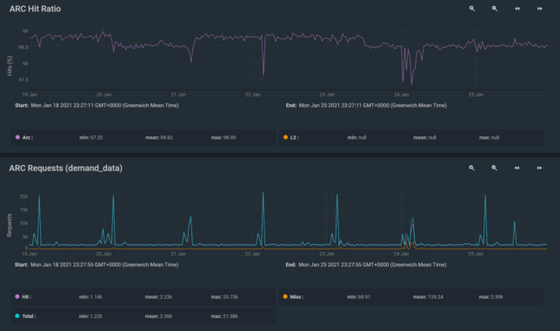Click the 20k y-axis label on Requests chart
560x331 pixels.
[x=24, y=196]
